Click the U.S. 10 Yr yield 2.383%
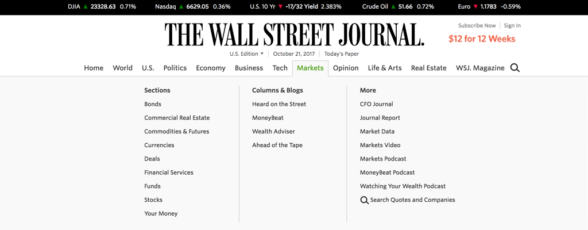This screenshot has width=588, height=230. pos(331,6)
